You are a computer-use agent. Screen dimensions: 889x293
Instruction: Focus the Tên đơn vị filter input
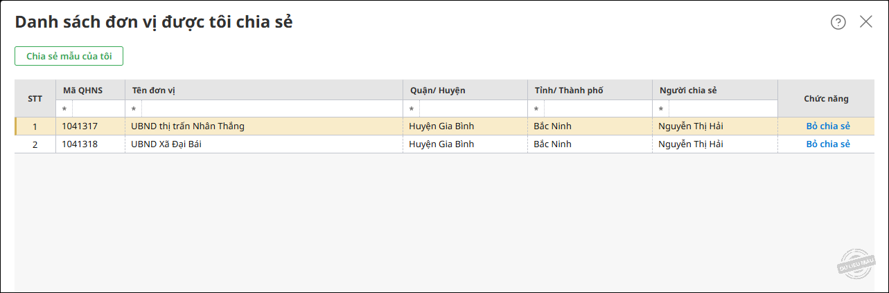[x=272, y=109]
